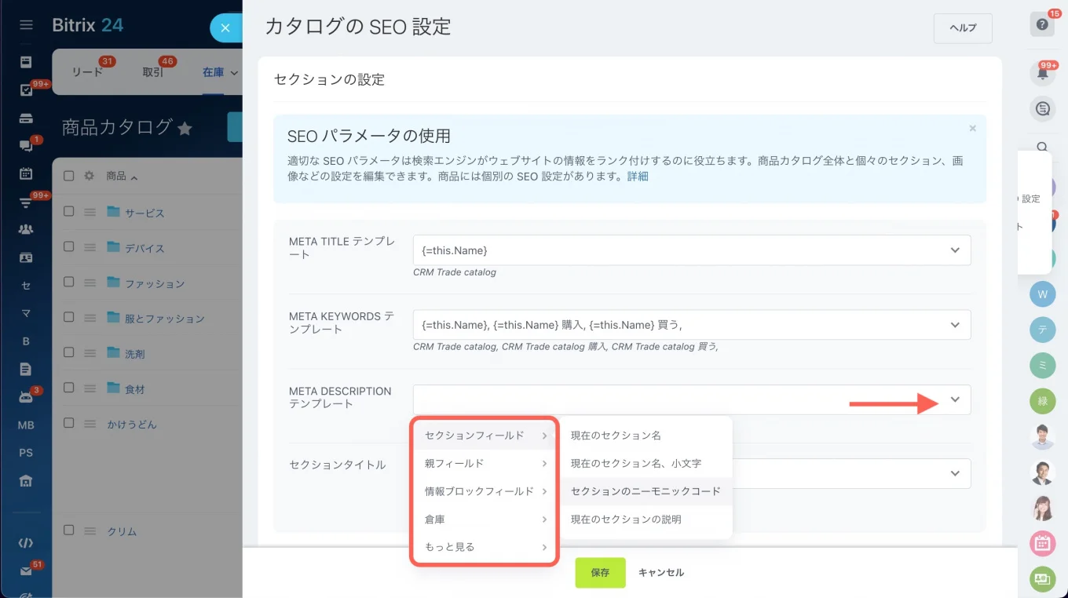
Task: Open the Bitrix24 notifications bell
Action: (x=1042, y=75)
